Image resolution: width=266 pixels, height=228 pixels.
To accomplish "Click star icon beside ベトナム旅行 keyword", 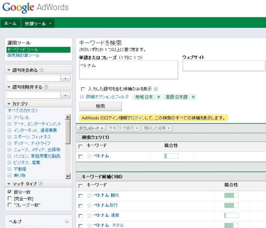I will 90,205.
